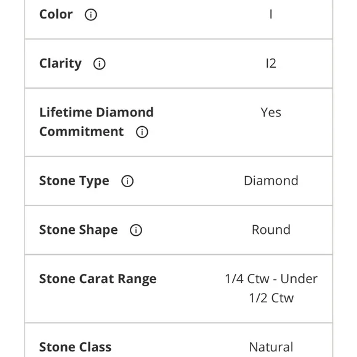Screen dimensions: 357x357
Task: Click the Color value I
Action: [x=271, y=14]
